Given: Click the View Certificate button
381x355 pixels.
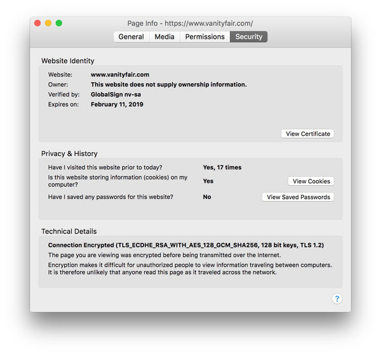Looking at the screenshot, I should pyautogui.click(x=307, y=134).
